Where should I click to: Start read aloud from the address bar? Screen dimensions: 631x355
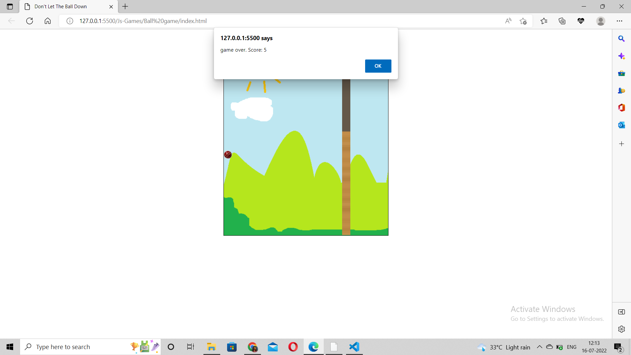[508, 21]
